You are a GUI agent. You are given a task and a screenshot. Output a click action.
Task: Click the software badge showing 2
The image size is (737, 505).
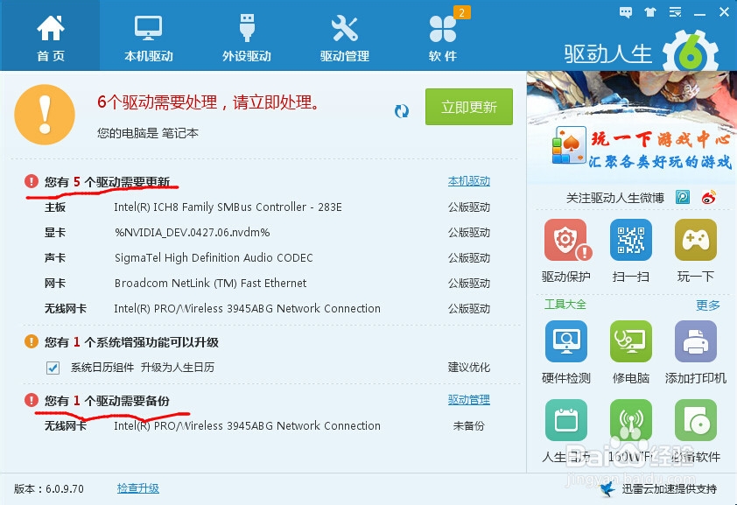point(461,12)
